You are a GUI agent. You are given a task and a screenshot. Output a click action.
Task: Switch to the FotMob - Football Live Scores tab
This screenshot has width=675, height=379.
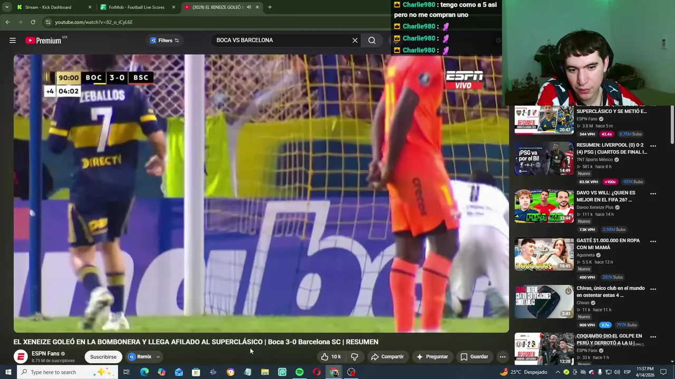click(137, 7)
